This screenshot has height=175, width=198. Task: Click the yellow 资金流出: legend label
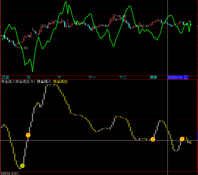pos(61,82)
